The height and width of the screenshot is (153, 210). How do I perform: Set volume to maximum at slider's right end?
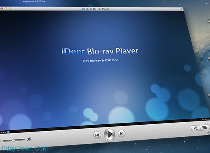tap(25, 140)
